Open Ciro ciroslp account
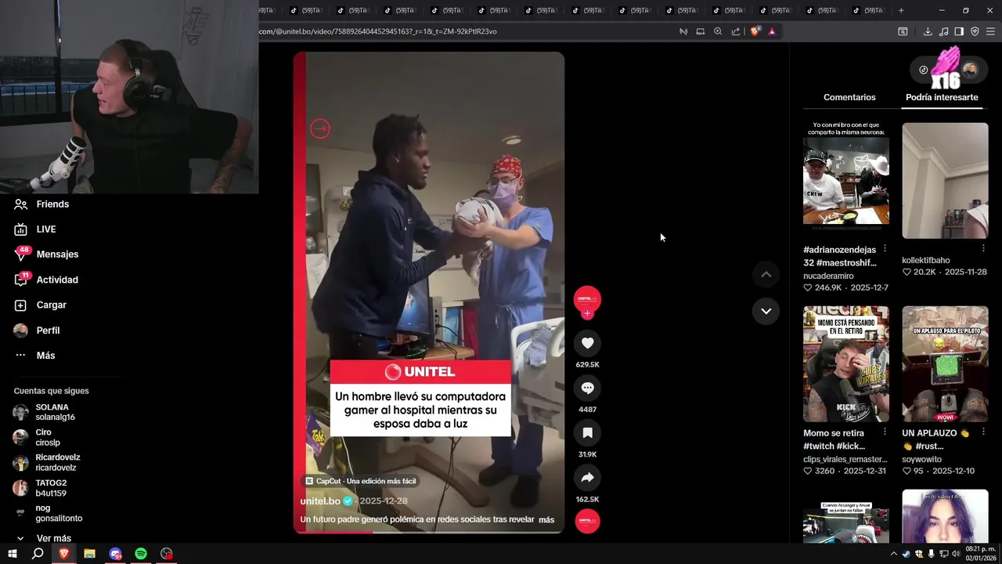 coord(37,437)
